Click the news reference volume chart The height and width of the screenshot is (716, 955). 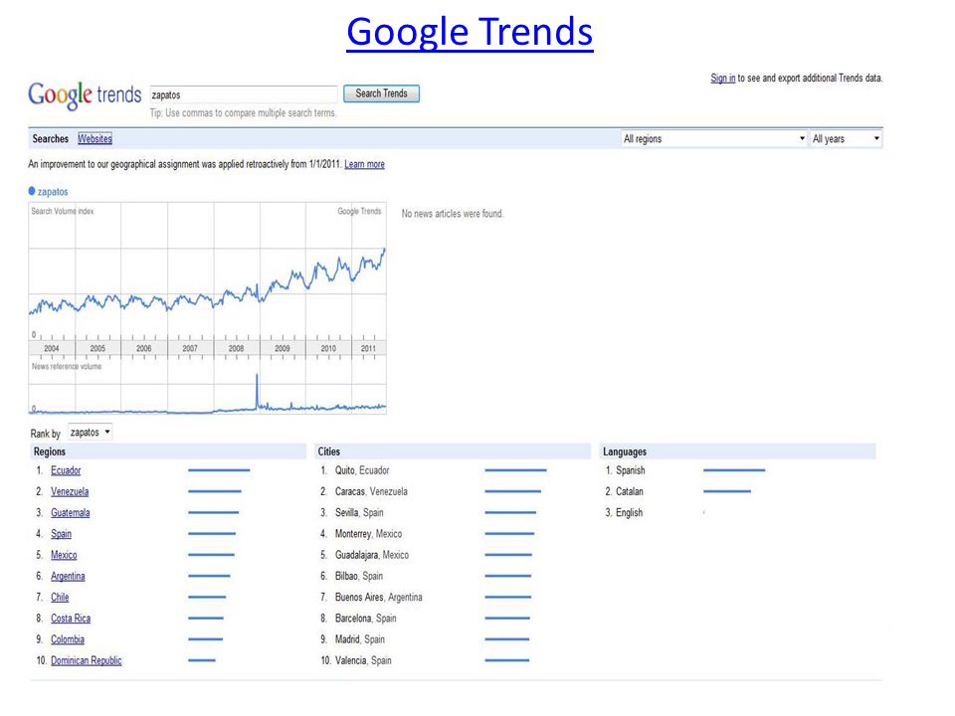[207, 387]
